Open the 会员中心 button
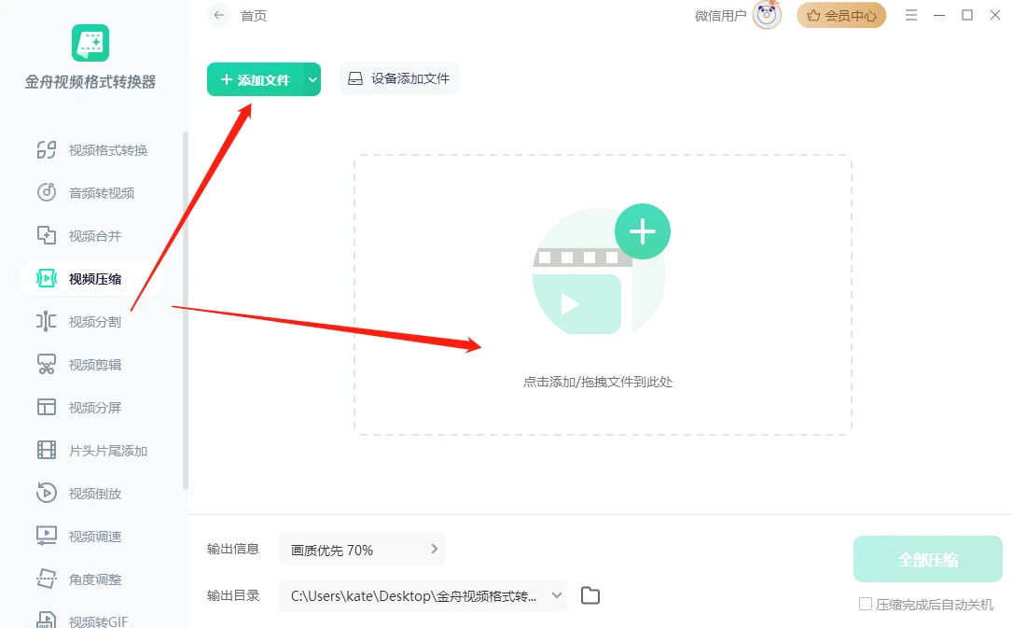Image resolution: width=1013 pixels, height=628 pixels. tap(841, 15)
